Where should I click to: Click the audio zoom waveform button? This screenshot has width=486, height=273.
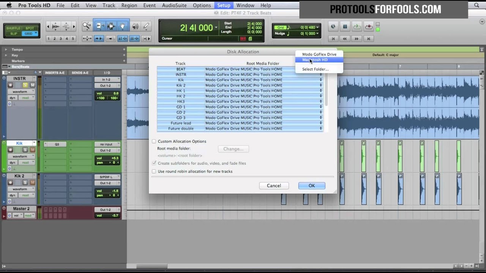[x=56, y=26]
